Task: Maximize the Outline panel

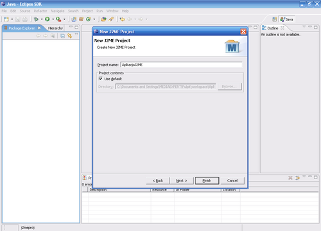Action: [316, 27]
